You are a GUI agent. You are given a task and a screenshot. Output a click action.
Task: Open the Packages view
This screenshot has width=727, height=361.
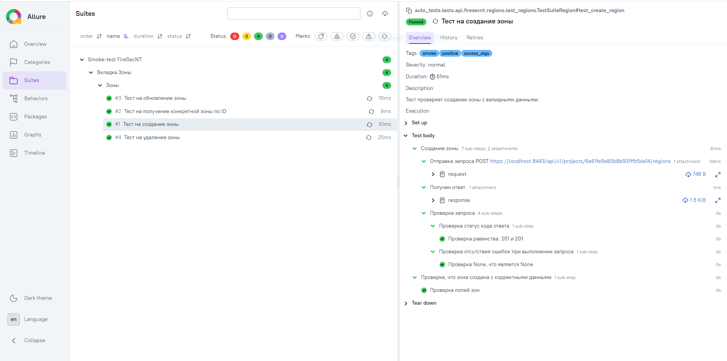35,116
